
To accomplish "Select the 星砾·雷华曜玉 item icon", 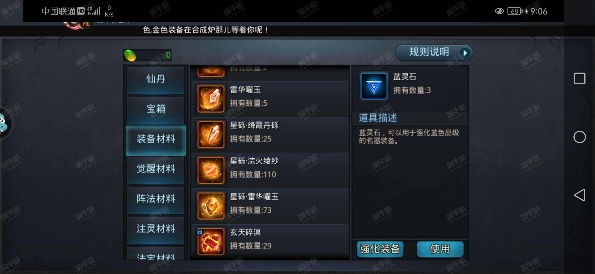I will click(211, 206).
